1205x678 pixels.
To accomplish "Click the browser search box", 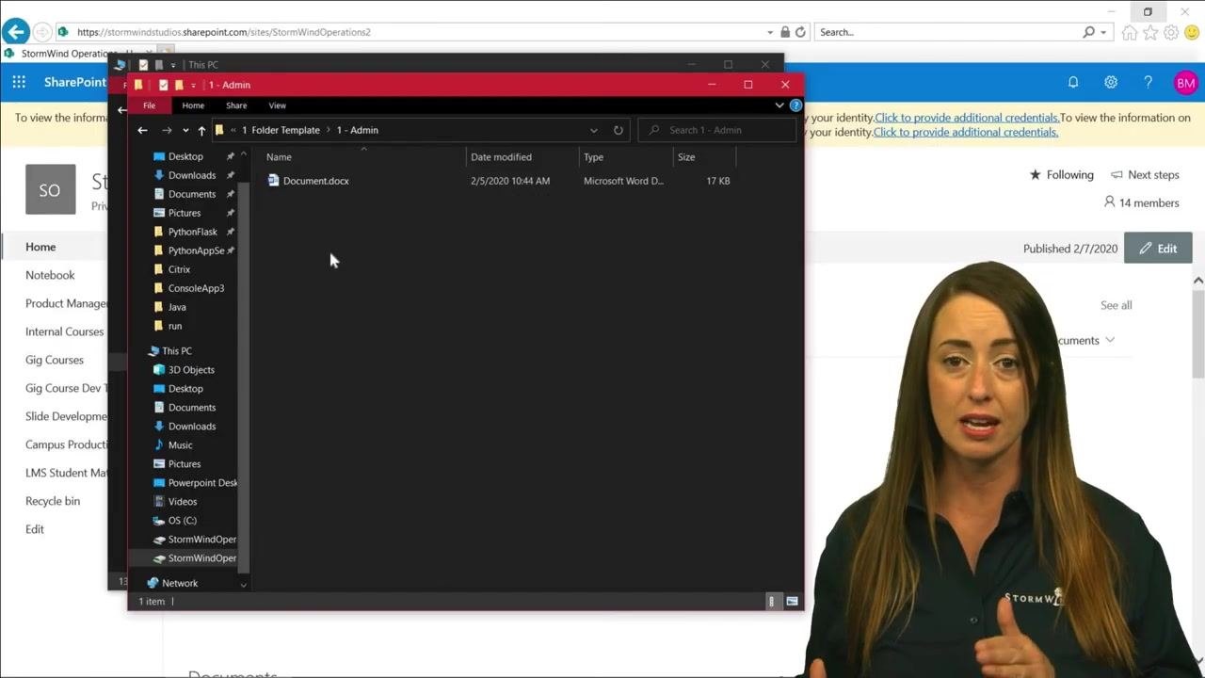I will tap(949, 32).
